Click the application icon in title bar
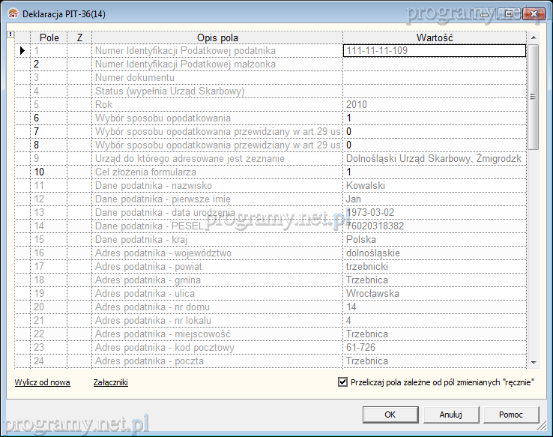Screen dimensions: 553x437 click(12, 13)
